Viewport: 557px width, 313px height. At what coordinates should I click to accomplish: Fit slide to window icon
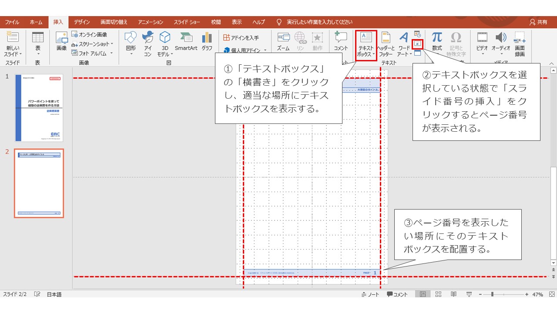coord(552,294)
